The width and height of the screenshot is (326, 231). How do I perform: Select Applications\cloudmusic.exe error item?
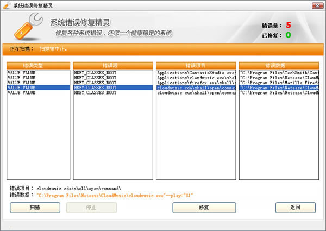(x=196, y=78)
